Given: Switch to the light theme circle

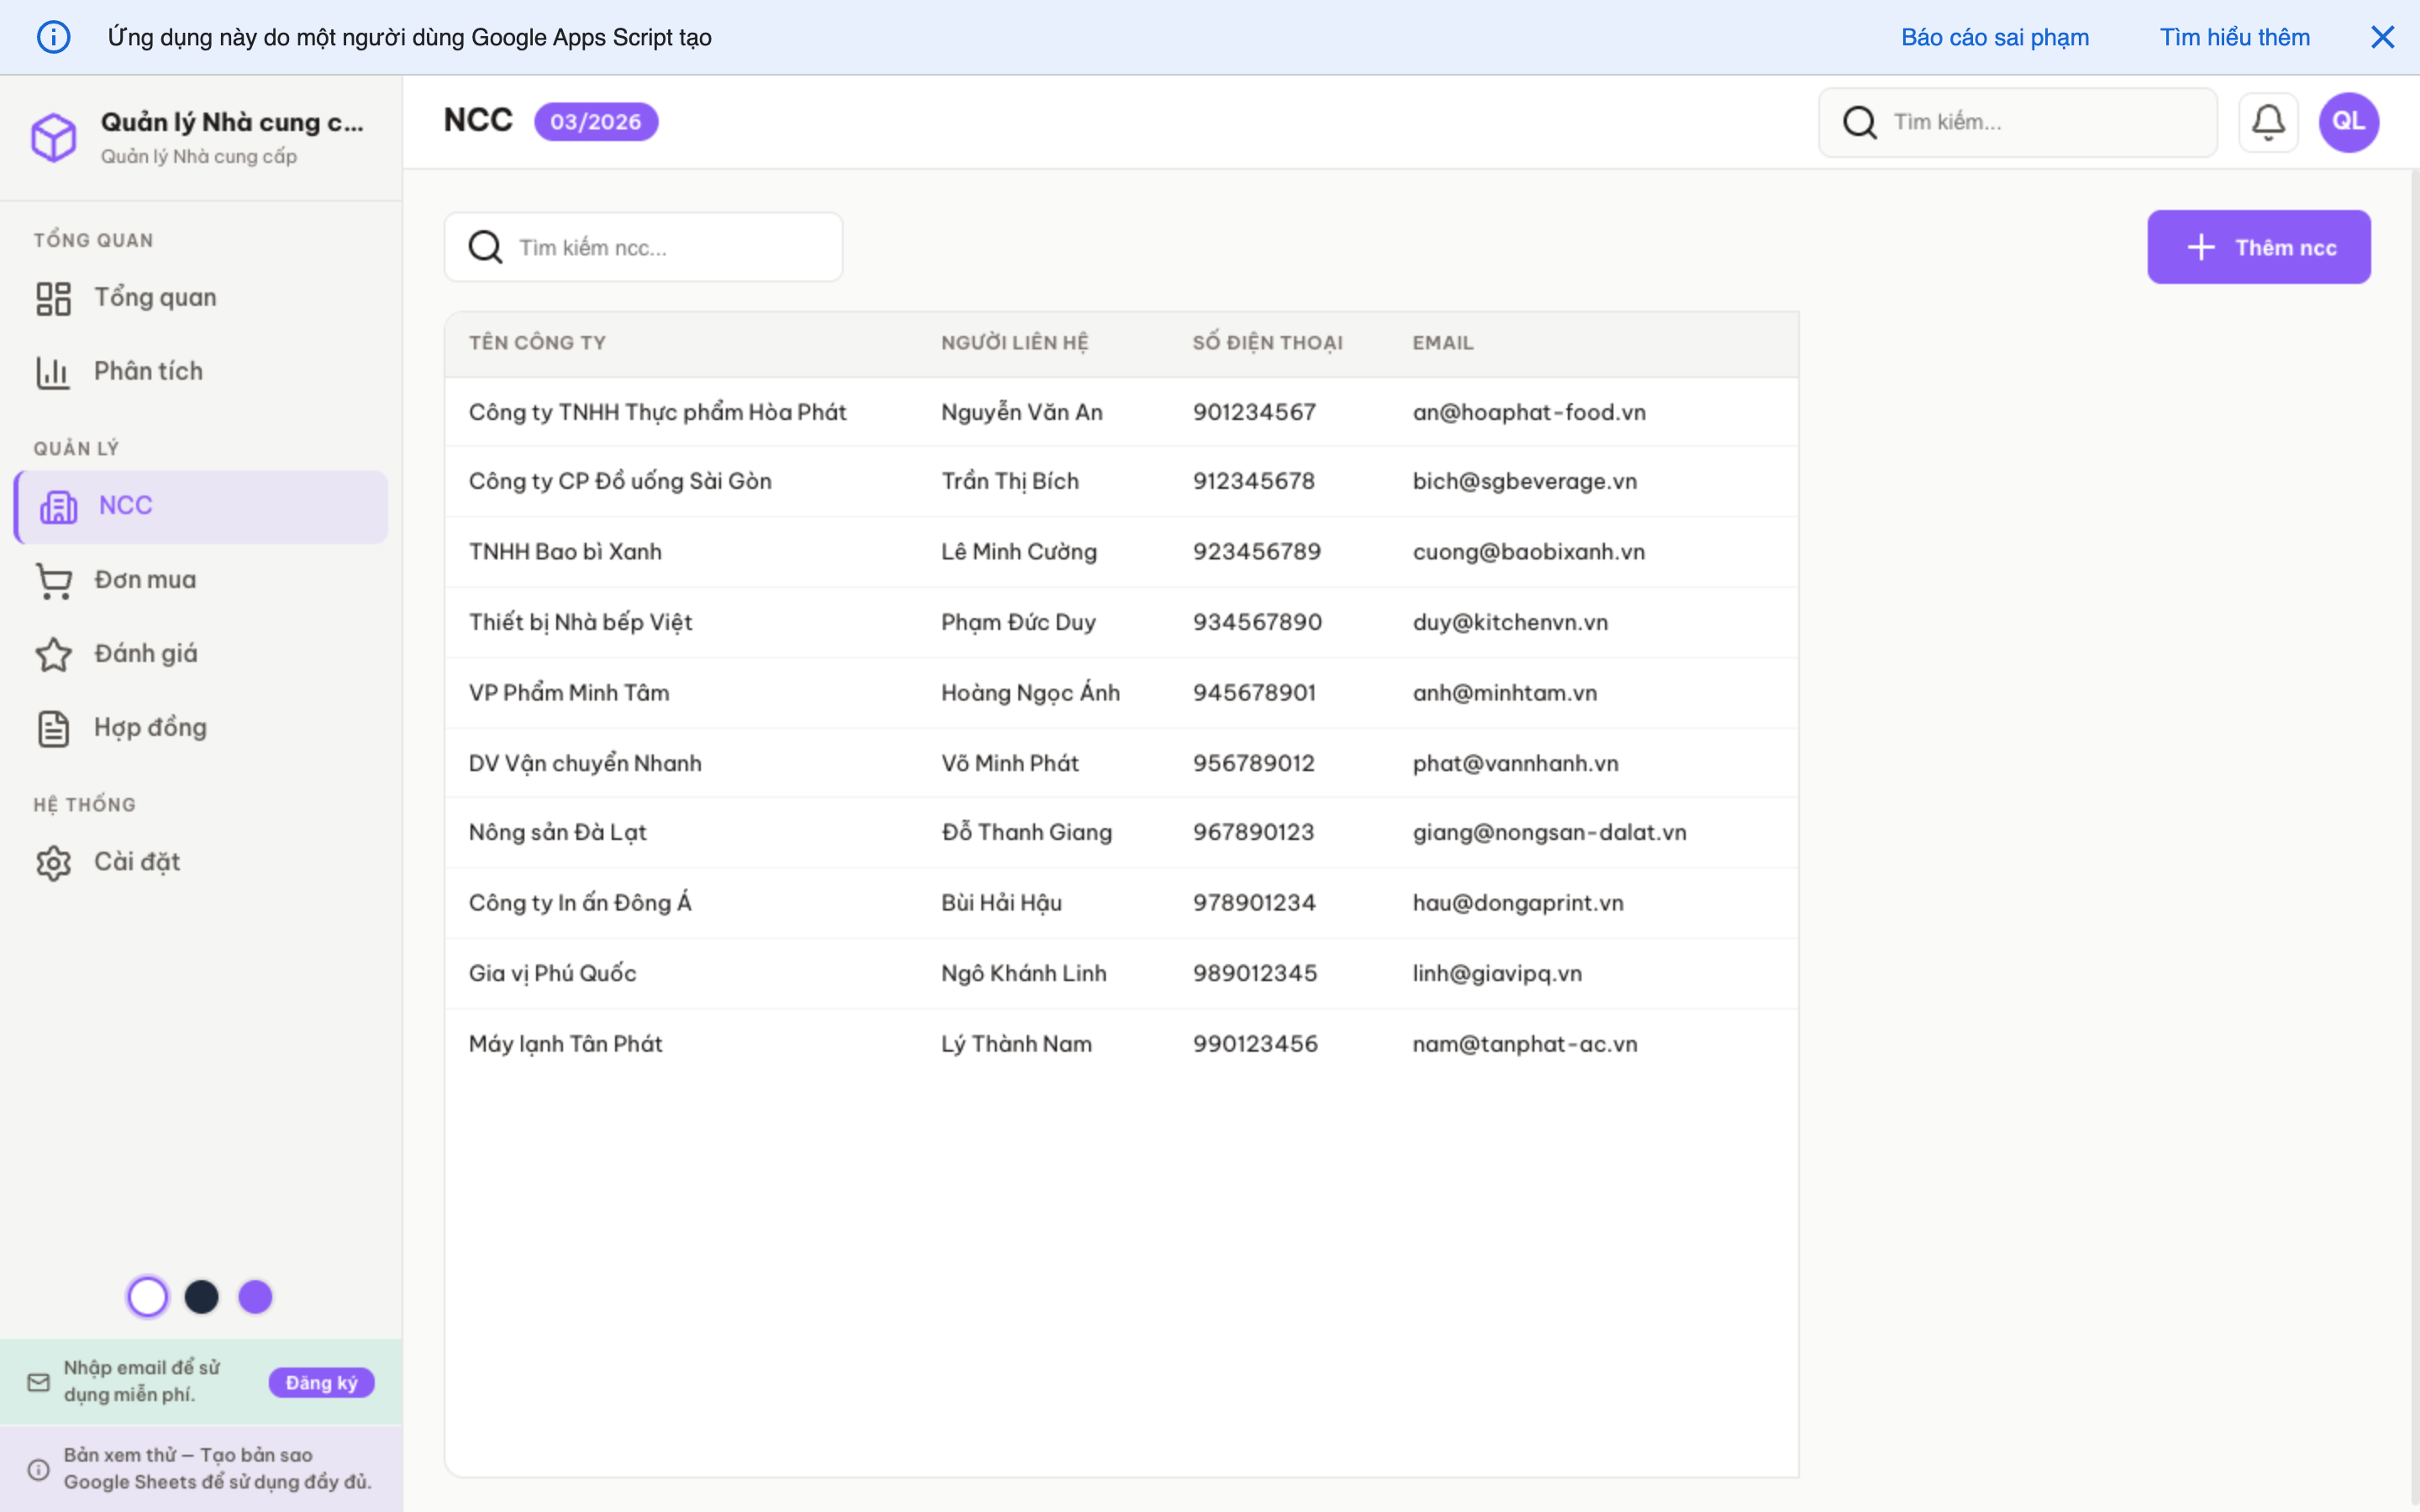Looking at the screenshot, I should [x=148, y=1296].
